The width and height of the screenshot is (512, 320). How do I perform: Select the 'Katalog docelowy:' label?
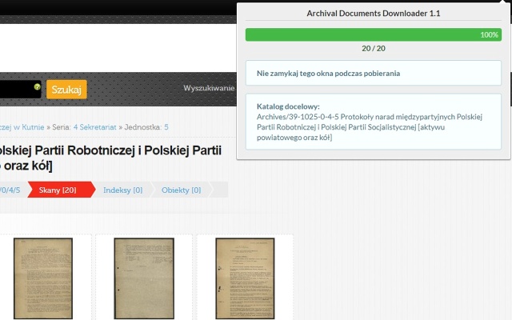pyautogui.click(x=288, y=106)
